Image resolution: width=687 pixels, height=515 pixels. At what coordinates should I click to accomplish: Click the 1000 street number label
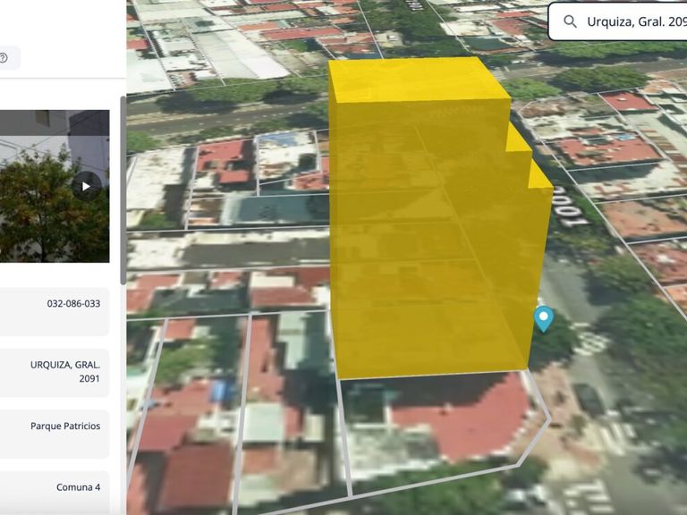click(x=570, y=207)
